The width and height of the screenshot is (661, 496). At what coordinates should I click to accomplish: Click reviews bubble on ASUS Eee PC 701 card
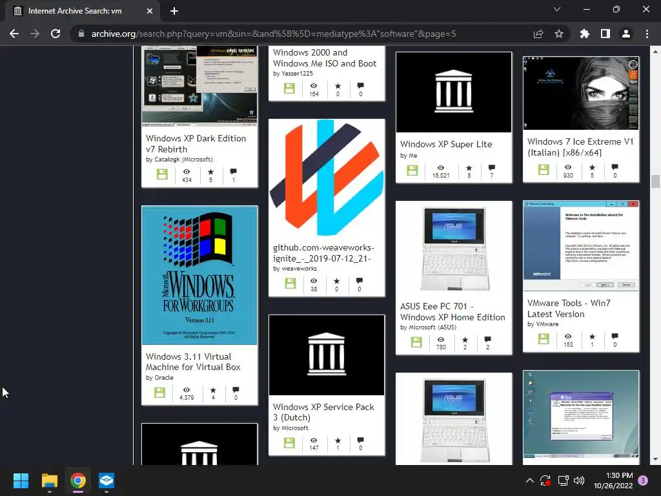pos(488,339)
